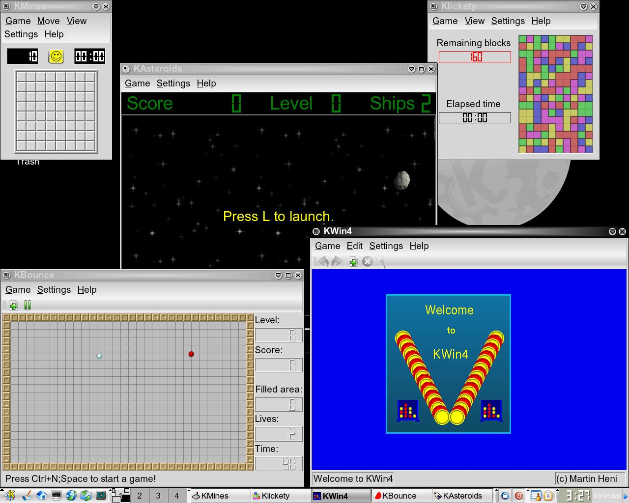Open the Settings menu in KAsteroids
629x503 pixels.
(x=173, y=84)
